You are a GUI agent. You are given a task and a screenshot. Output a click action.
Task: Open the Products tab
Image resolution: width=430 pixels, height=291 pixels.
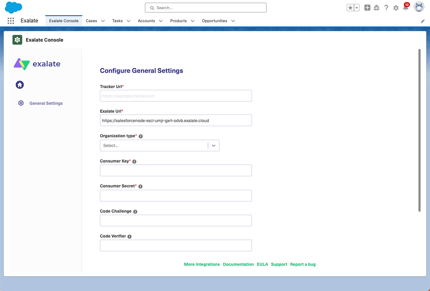[178, 21]
